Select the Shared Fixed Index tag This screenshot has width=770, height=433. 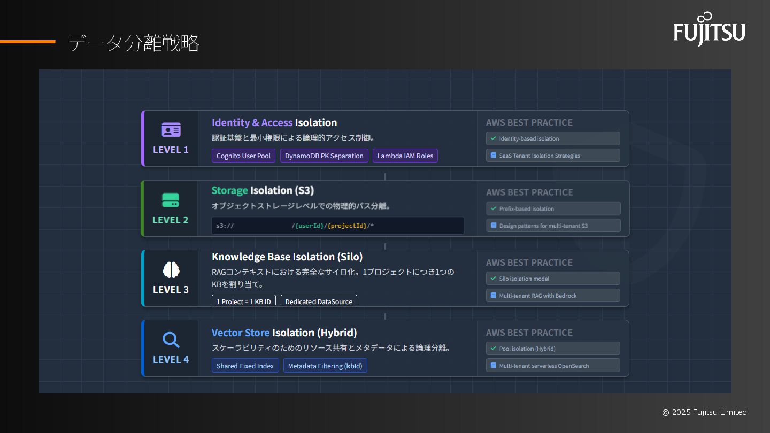tap(245, 366)
